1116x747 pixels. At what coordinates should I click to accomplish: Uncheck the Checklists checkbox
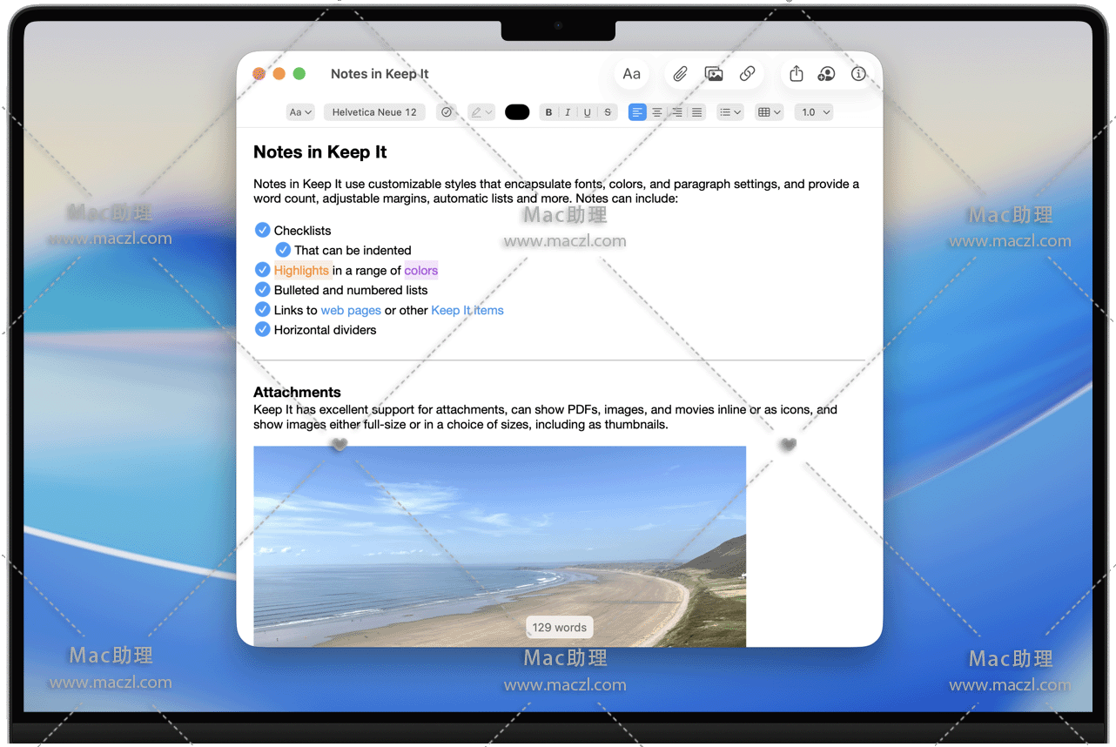point(262,230)
